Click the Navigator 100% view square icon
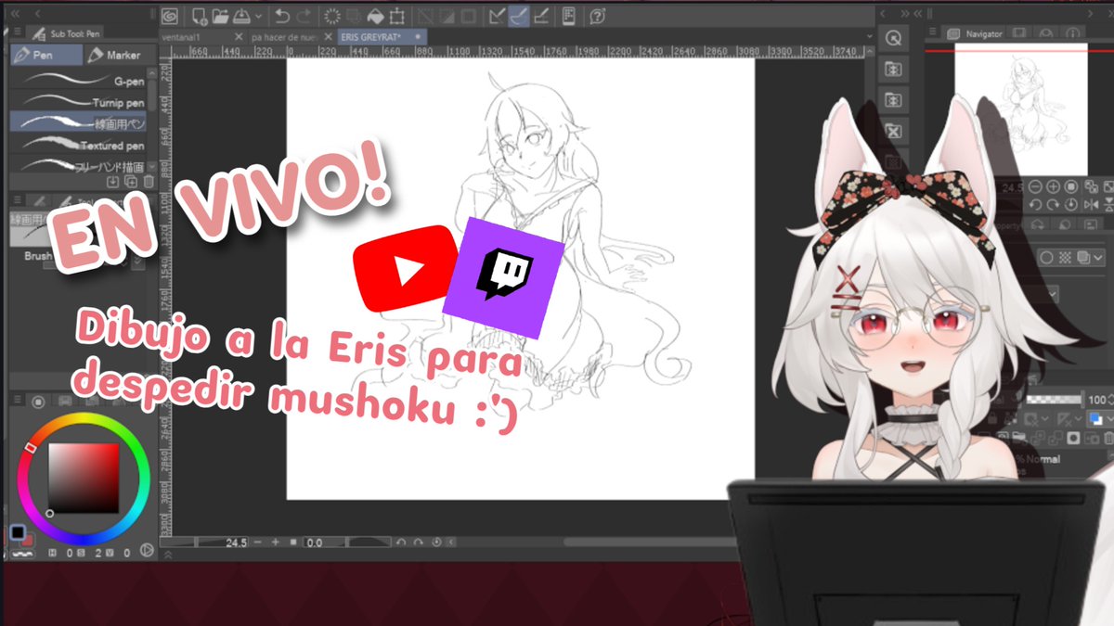Screen dimensions: 1114x626 (x=1069, y=187)
